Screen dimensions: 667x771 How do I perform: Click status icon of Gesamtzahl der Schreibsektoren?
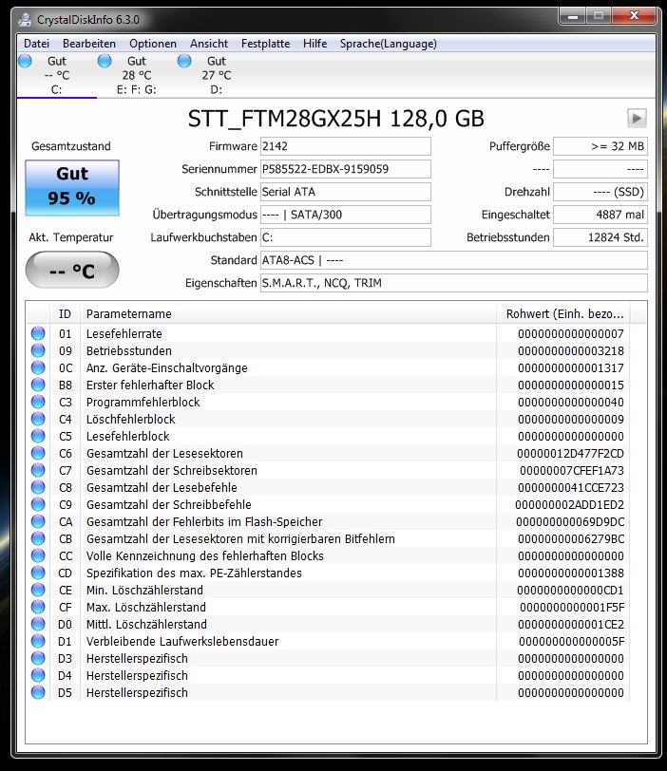click(x=38, y=470)
